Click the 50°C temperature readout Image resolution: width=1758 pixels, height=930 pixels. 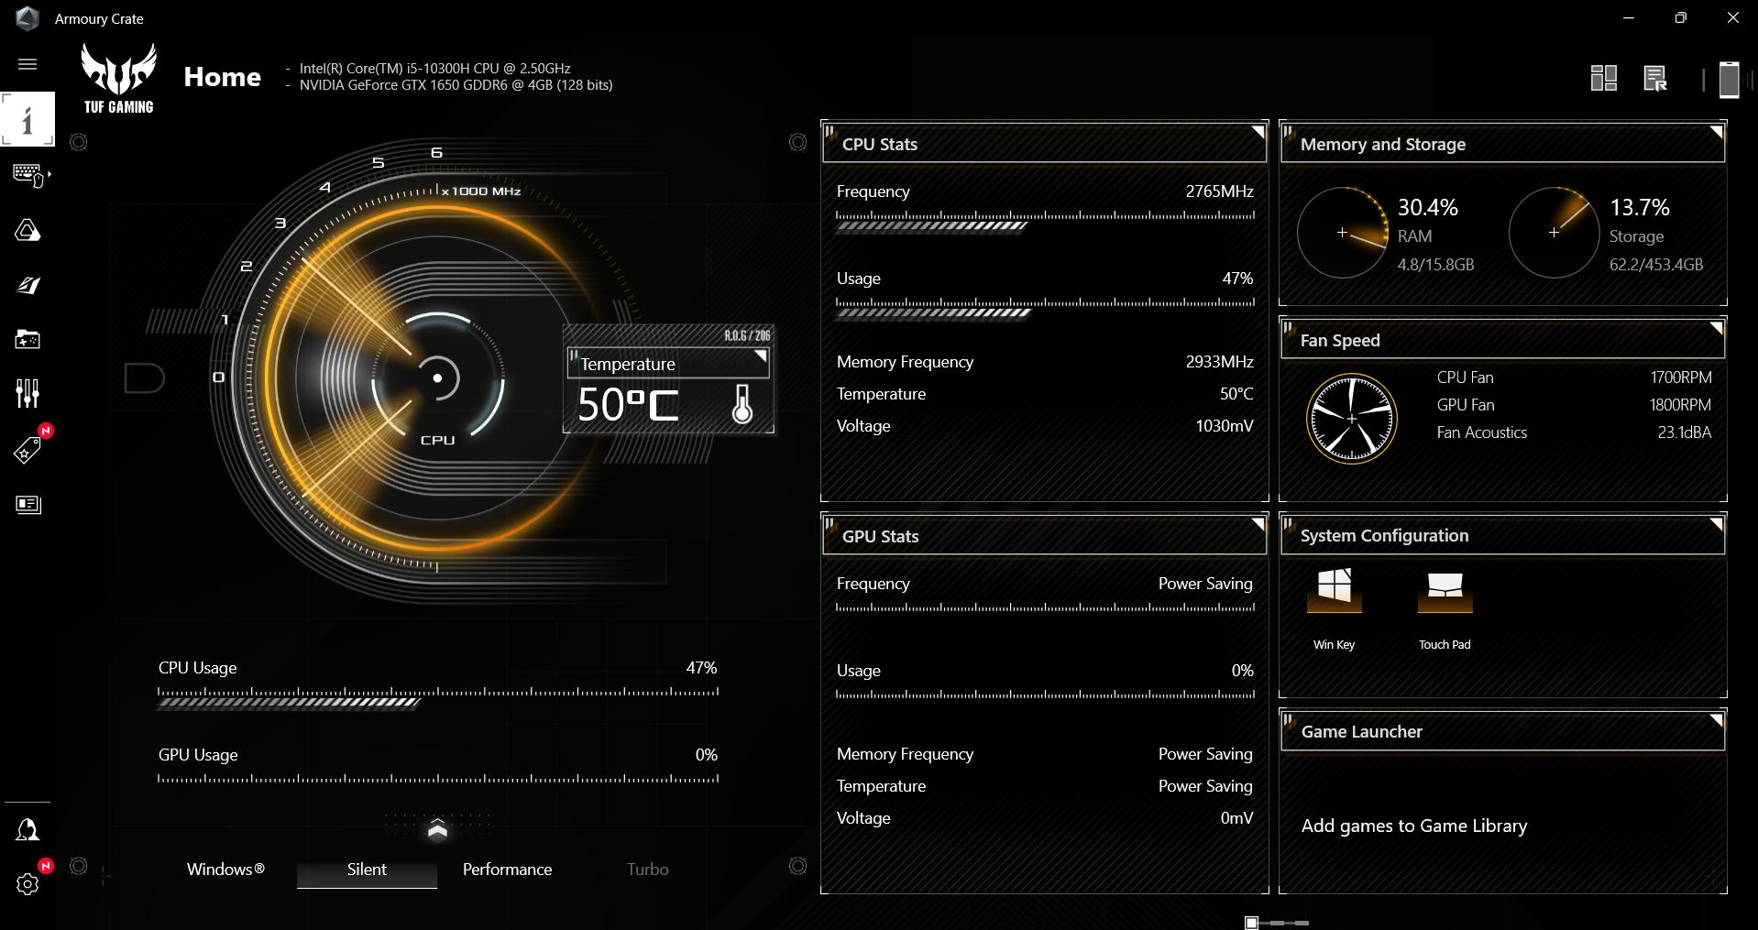point(629,404)
